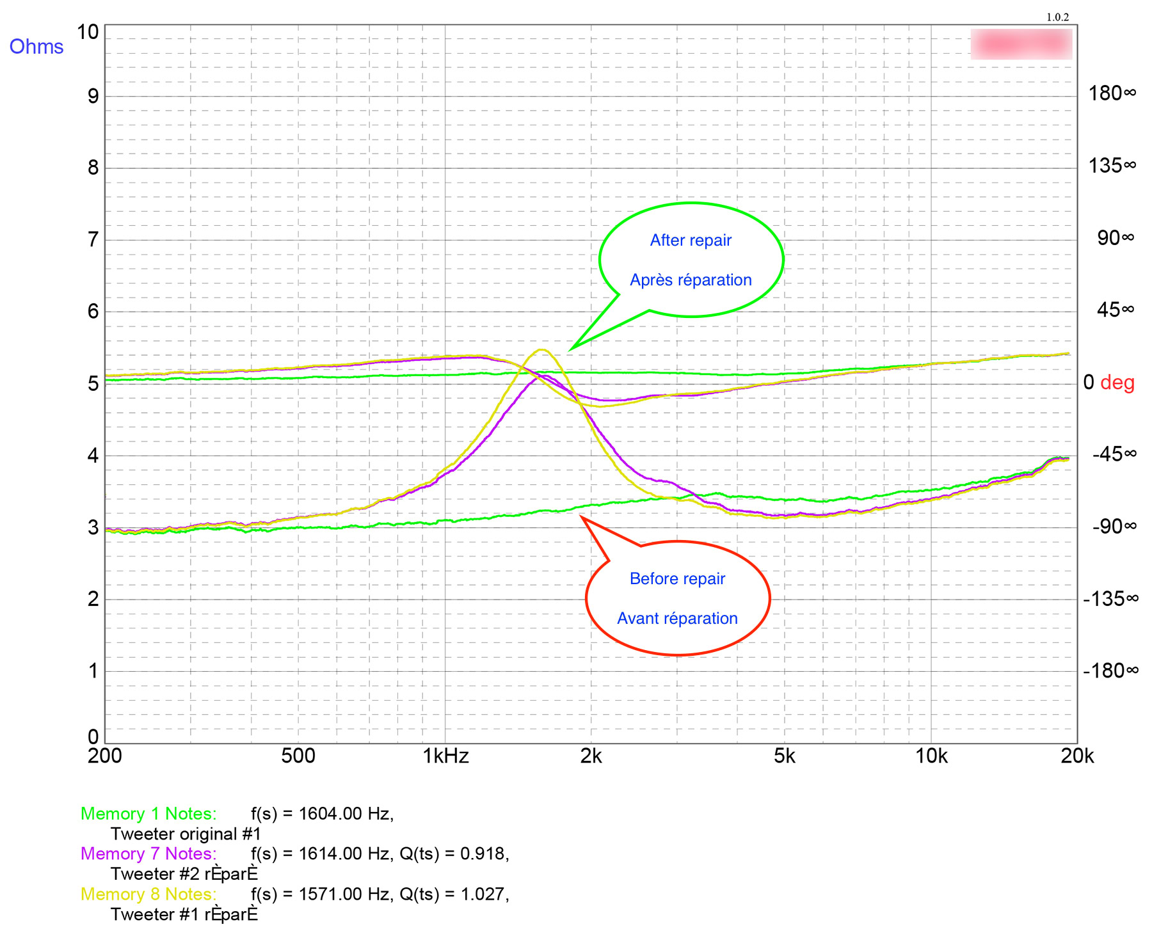This screenshot has height=938, width=1152.
Task: Select the "8" ohms scale value
Action: tap(93, 168)
